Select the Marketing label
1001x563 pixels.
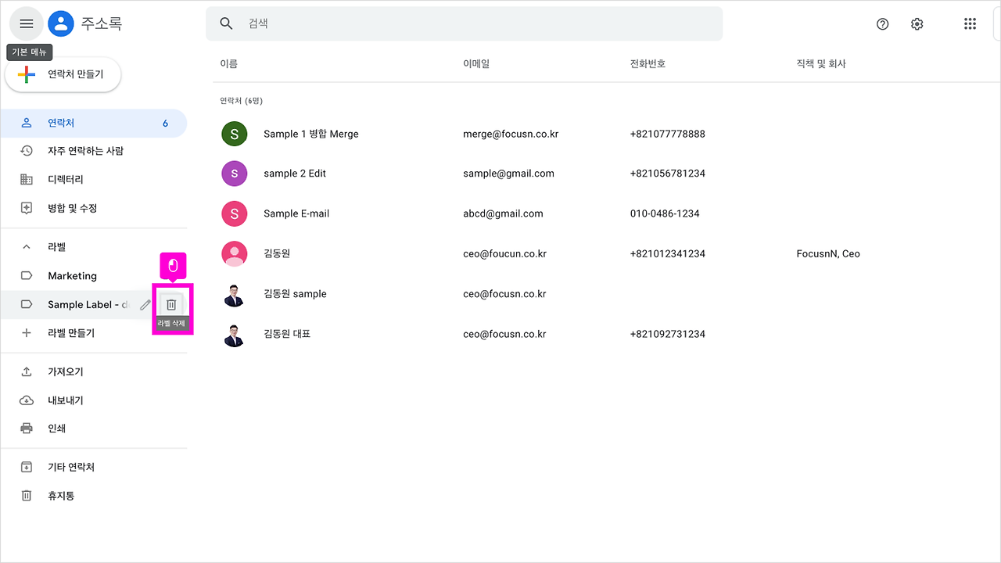(72, 275)
